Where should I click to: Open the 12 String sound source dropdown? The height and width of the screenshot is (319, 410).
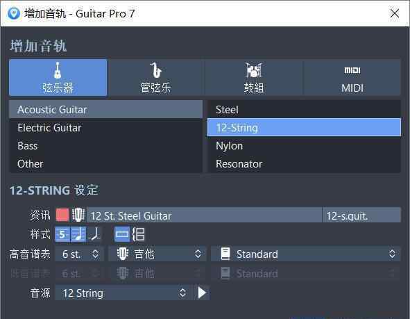123,293
